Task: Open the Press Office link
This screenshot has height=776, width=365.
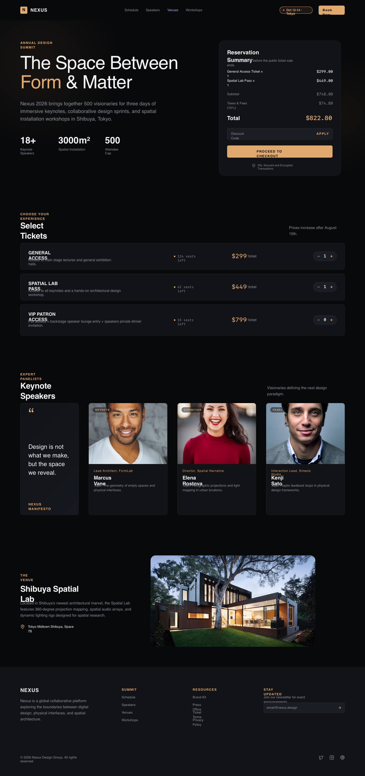Action: click(197, 707)
